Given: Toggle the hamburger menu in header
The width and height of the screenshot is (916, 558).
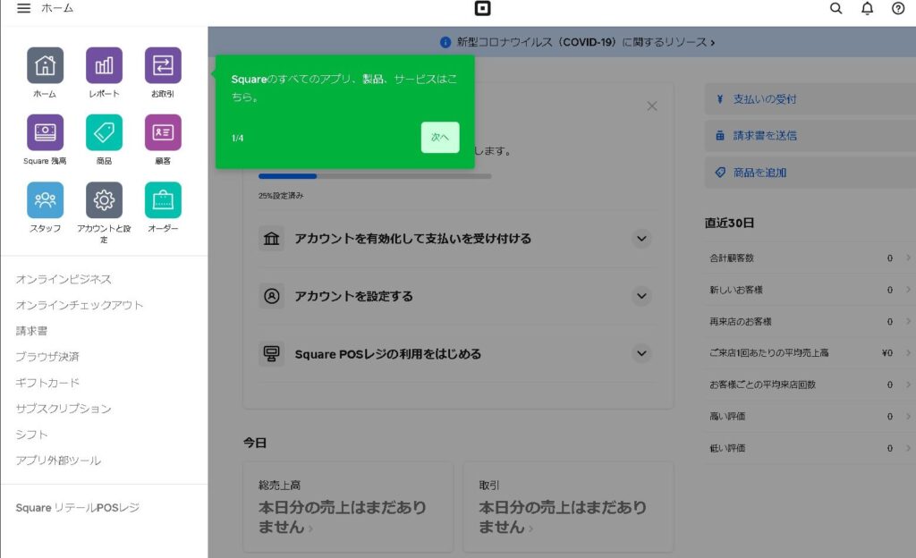Looking at the screenshot, I should tap(23, 8).
